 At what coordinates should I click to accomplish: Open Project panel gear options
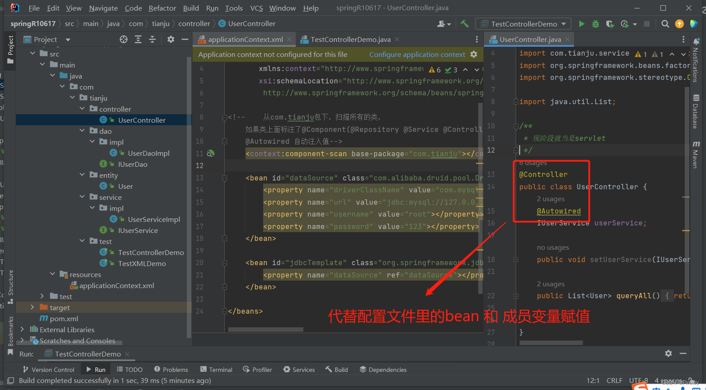pos(171,39)
